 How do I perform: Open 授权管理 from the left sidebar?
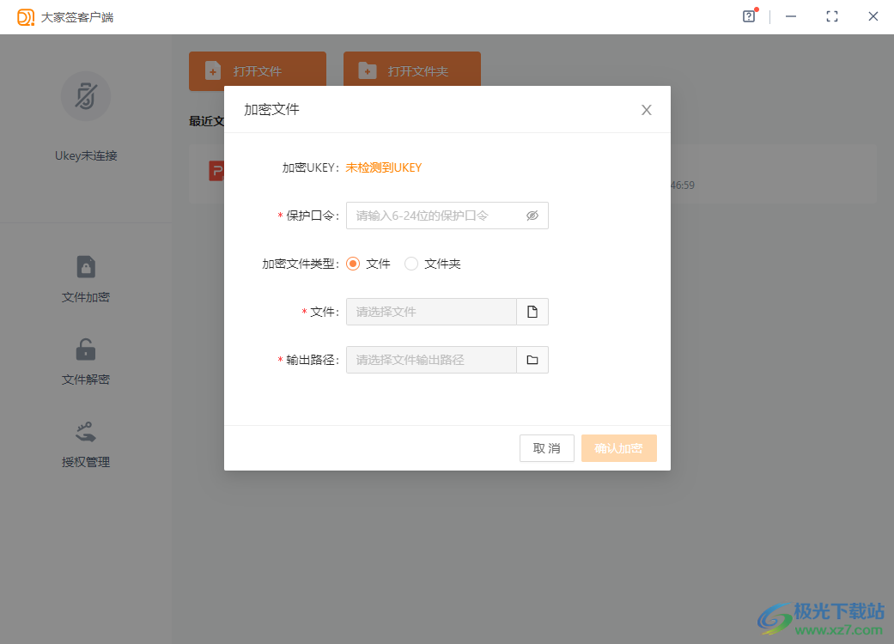pos(85,444)
